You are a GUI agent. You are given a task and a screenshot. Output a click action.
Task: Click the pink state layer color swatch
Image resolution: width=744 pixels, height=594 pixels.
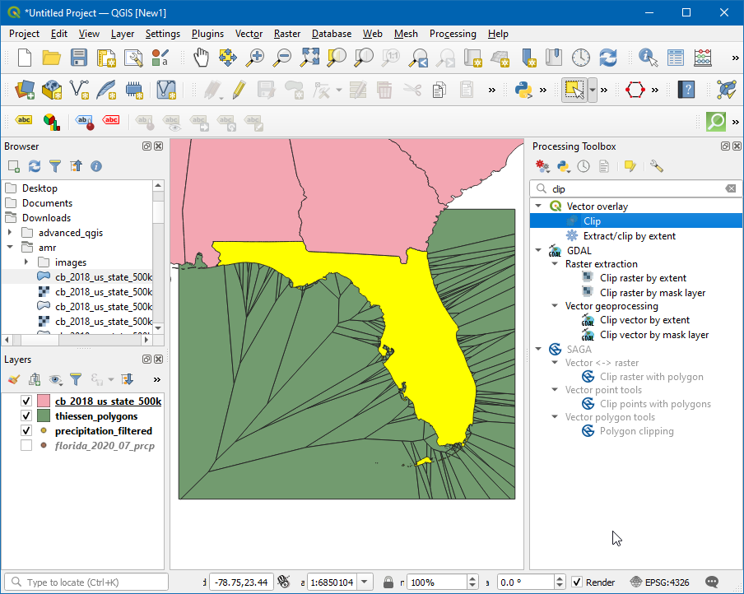coord(44,401)
